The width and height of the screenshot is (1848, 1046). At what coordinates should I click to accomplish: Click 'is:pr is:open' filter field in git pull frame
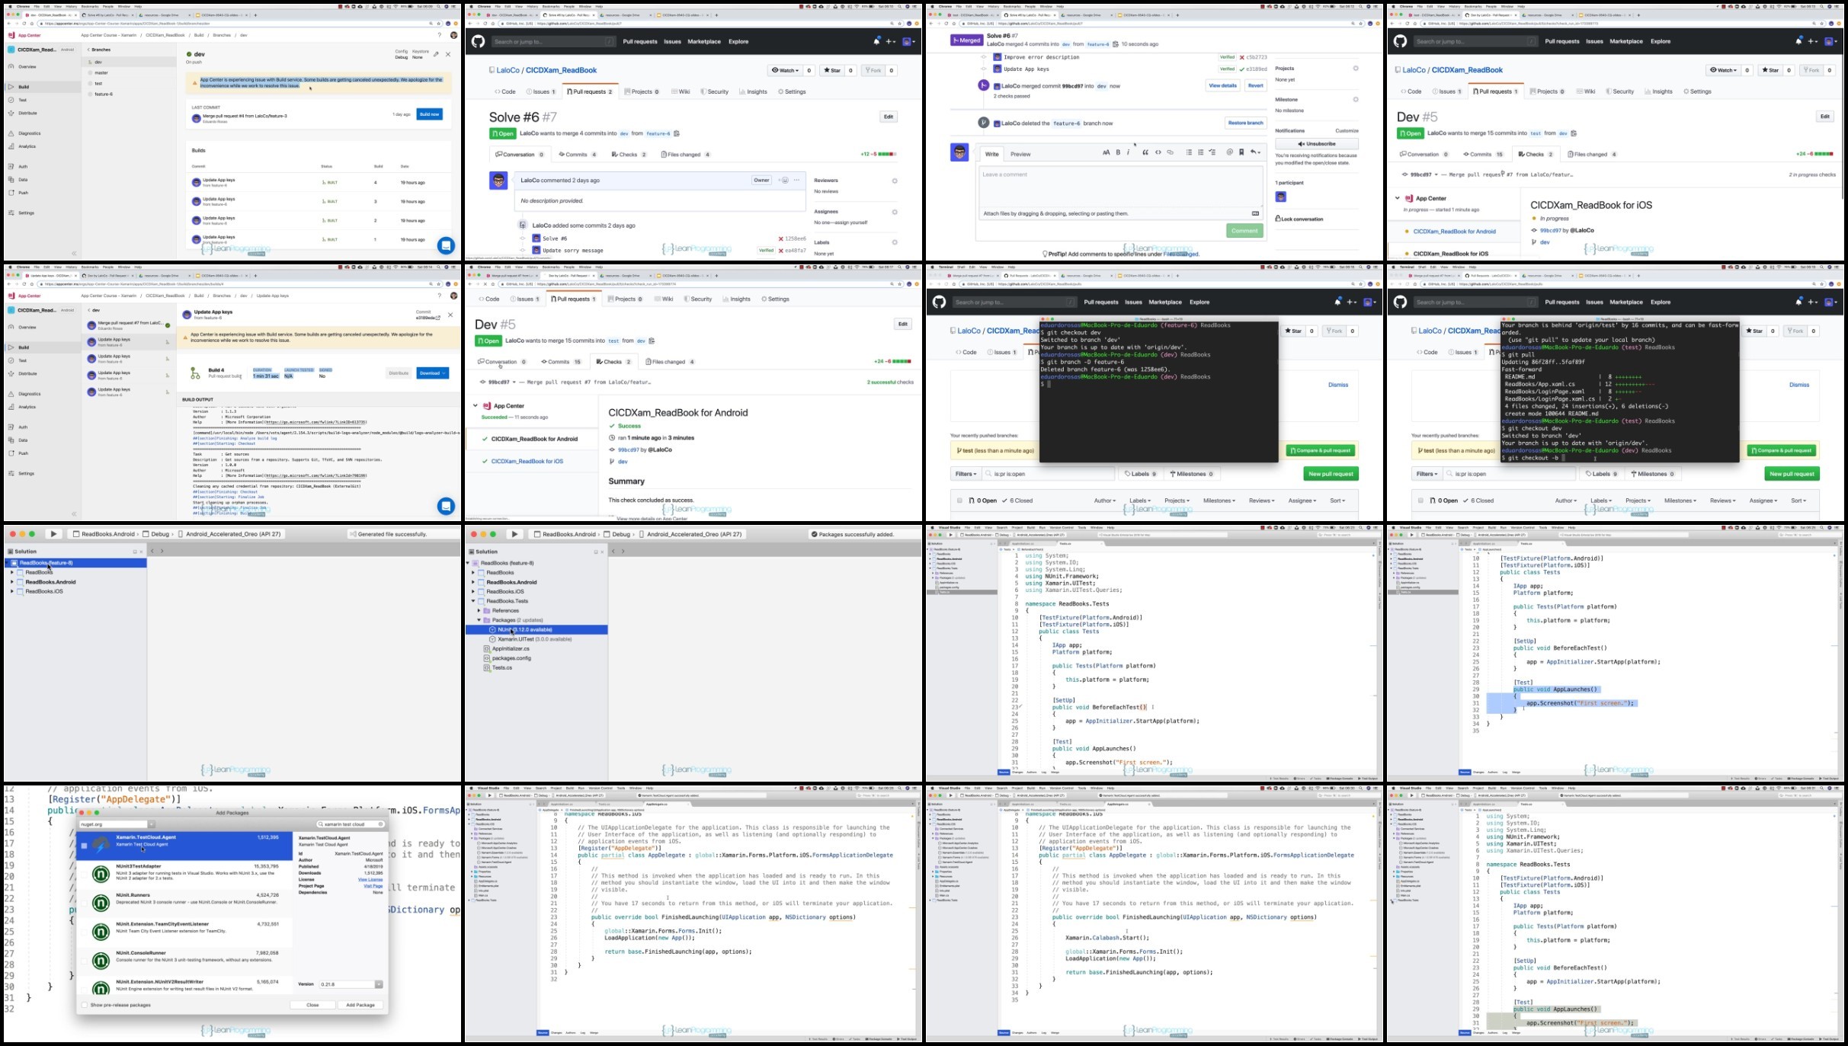tap(1508, 474)
